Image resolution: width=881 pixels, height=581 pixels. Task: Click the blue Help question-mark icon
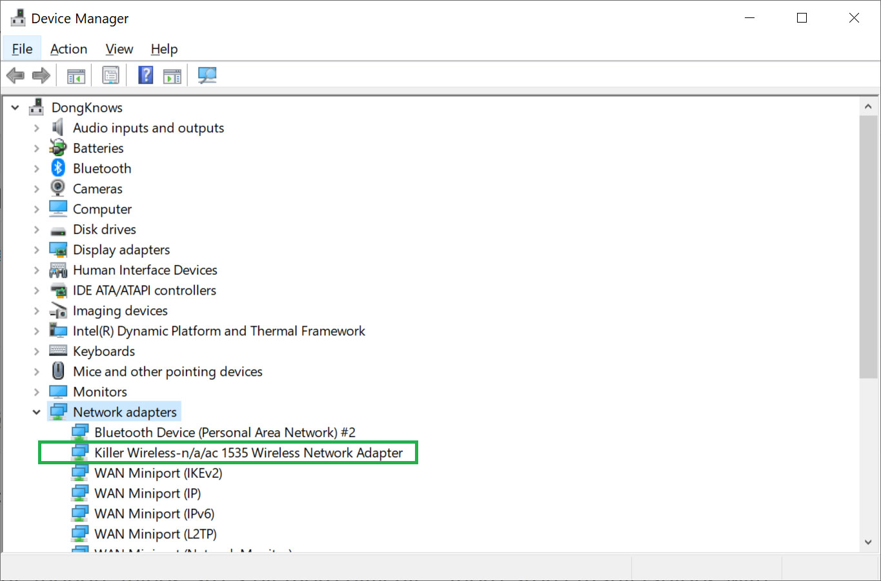tap(146, 75)
